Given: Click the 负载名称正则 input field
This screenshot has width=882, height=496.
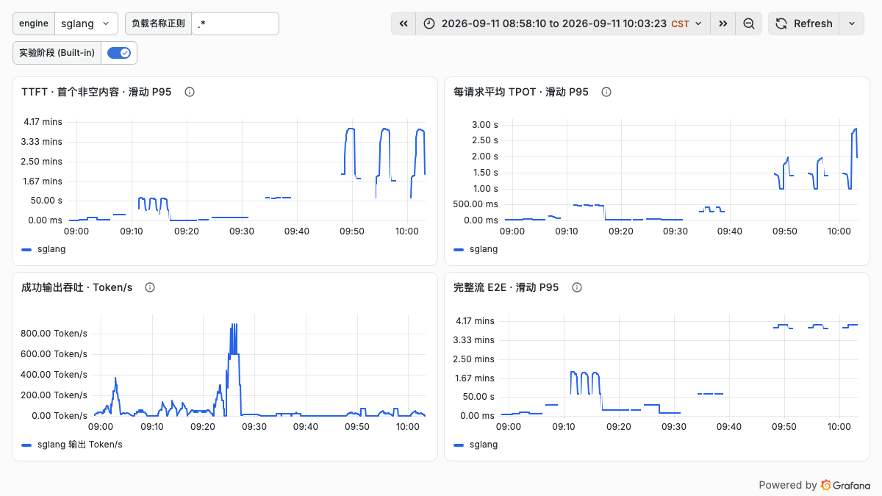Looking at the screenshot, I should [235, 24].
